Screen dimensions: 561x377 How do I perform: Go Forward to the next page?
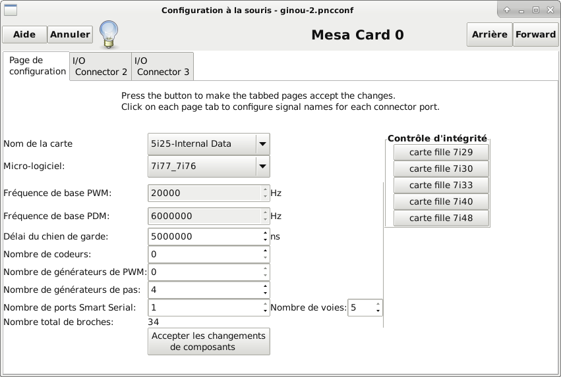tap(535, 35)
